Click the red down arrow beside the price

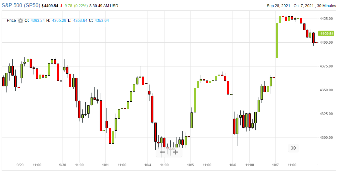(x=61, y=6)
